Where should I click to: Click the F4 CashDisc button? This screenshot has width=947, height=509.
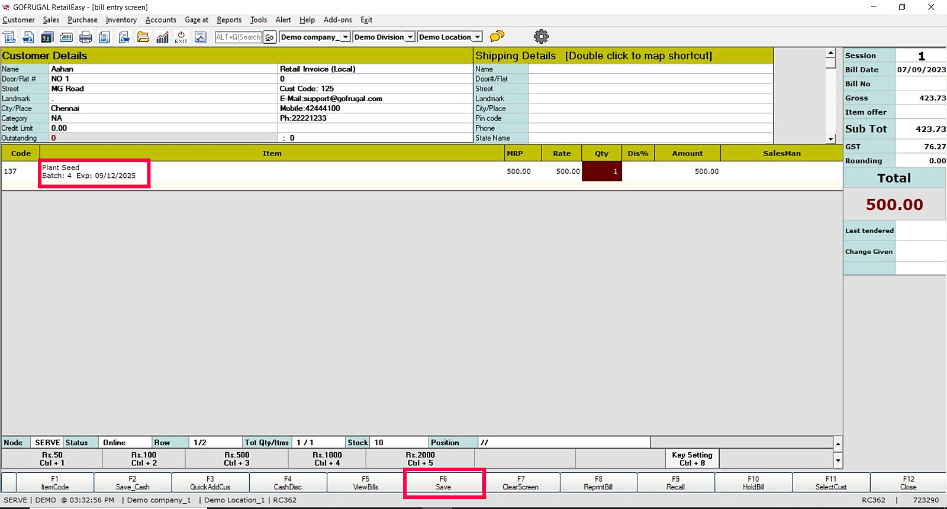[x=288, y=483]
